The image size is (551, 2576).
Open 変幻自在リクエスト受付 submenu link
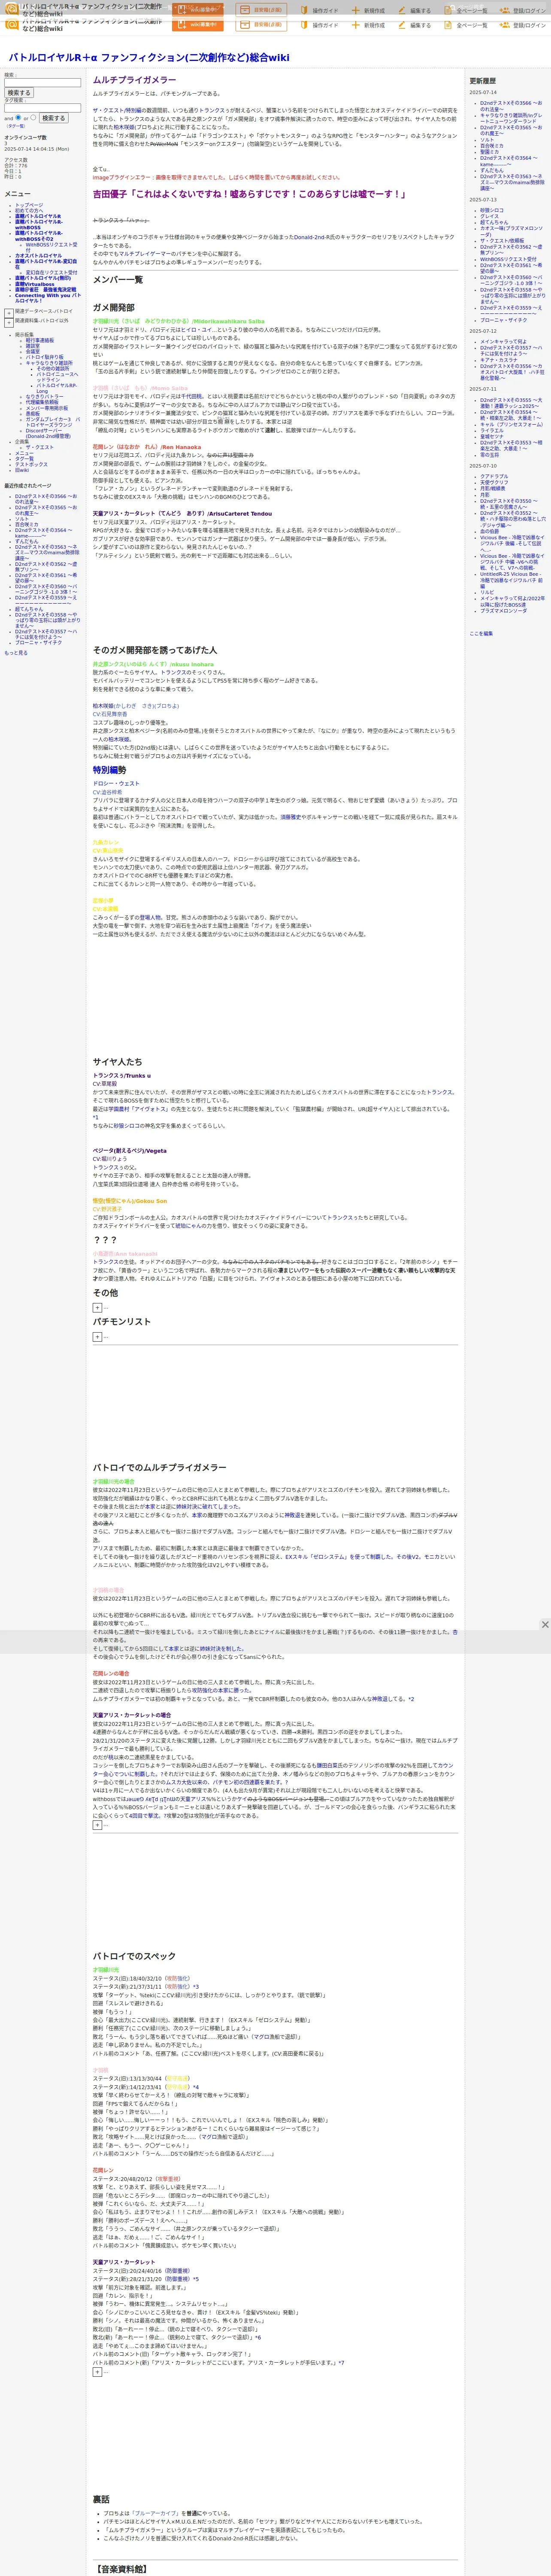point(51,272)
